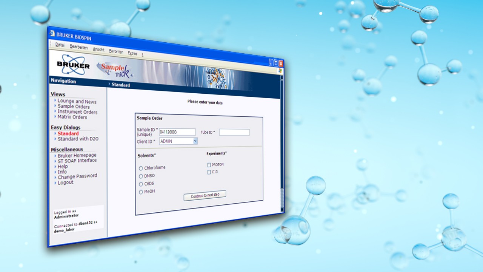The image size is (483, 272).
Task: Select MeOH from the solvents list
Action: pyautogui.click(x=141, y=192)
